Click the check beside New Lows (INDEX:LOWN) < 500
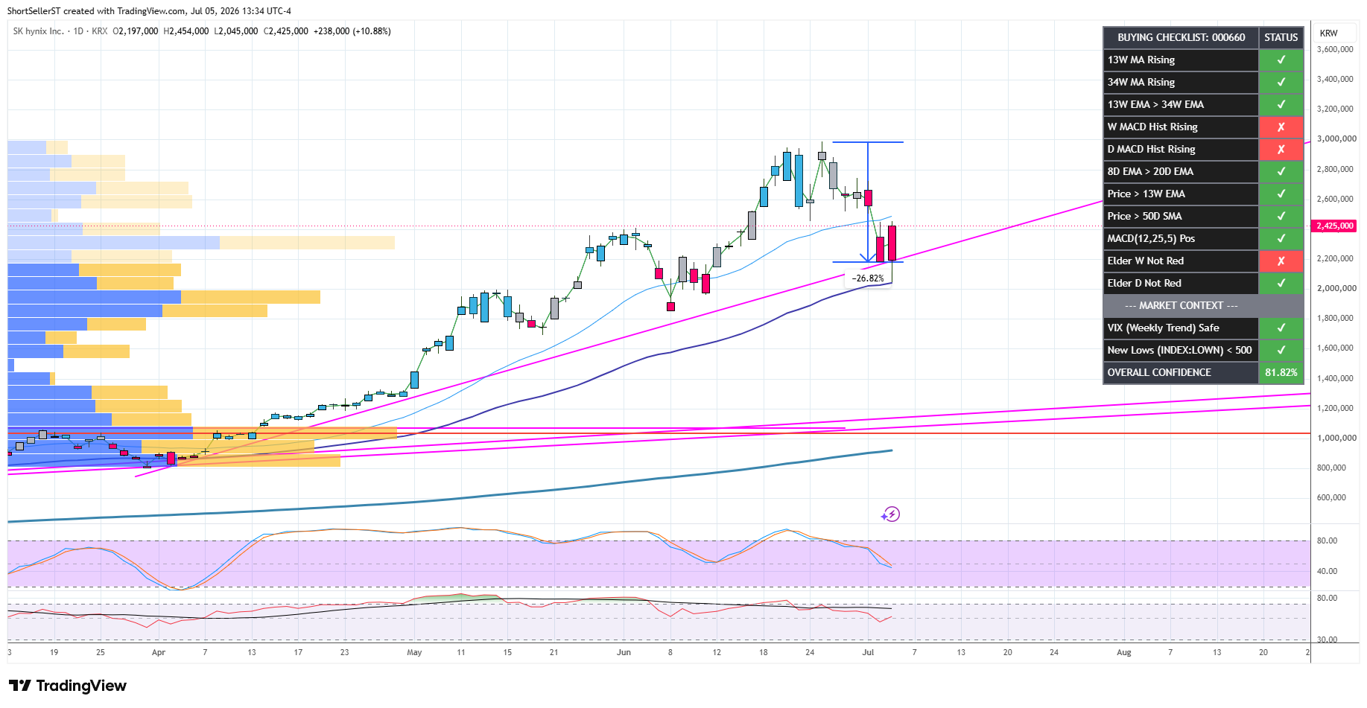Screen dimensions: 1367x708 click(x=1281, y=350)
